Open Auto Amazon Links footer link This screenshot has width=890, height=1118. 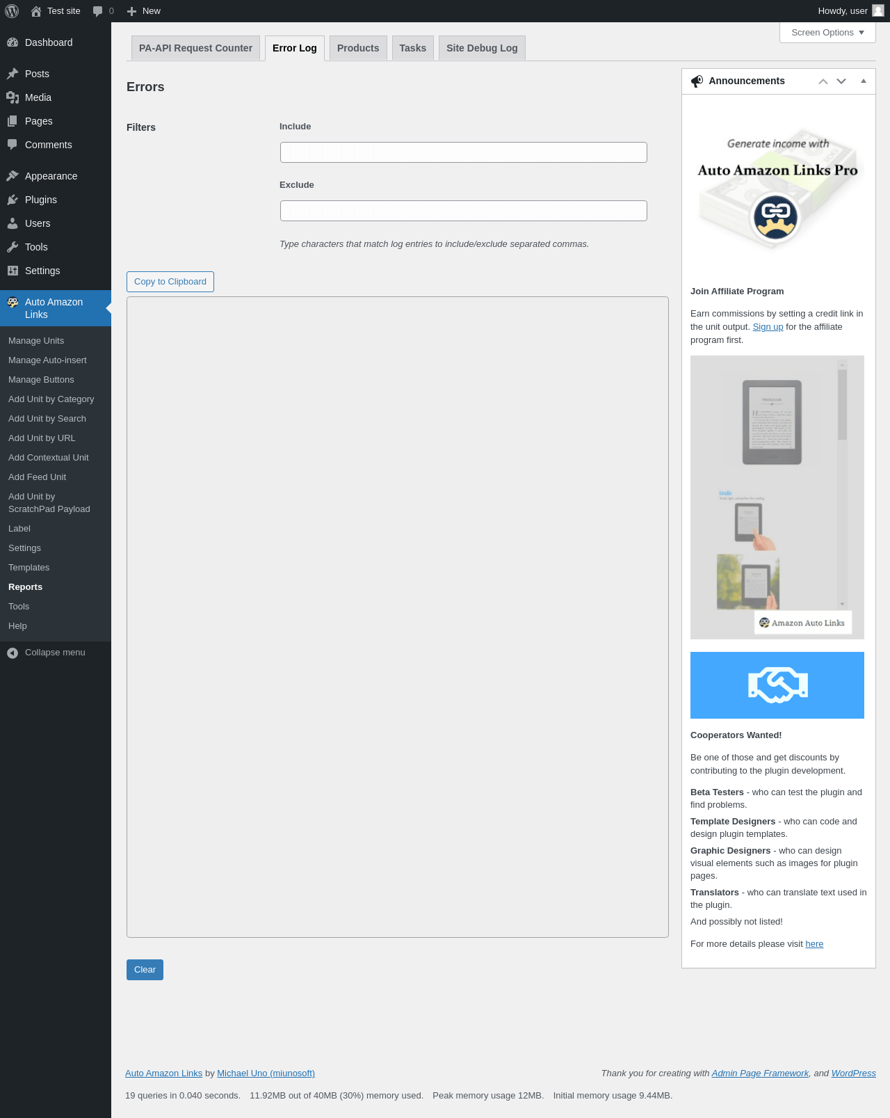pyautogui.click(x=163, y=1073)
